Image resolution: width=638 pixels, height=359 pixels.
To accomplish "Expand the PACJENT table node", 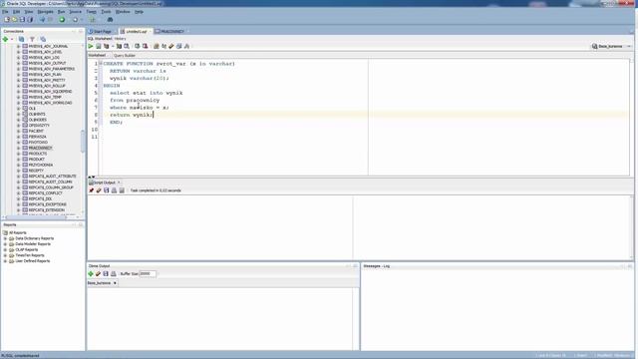I will click(18, 131).
